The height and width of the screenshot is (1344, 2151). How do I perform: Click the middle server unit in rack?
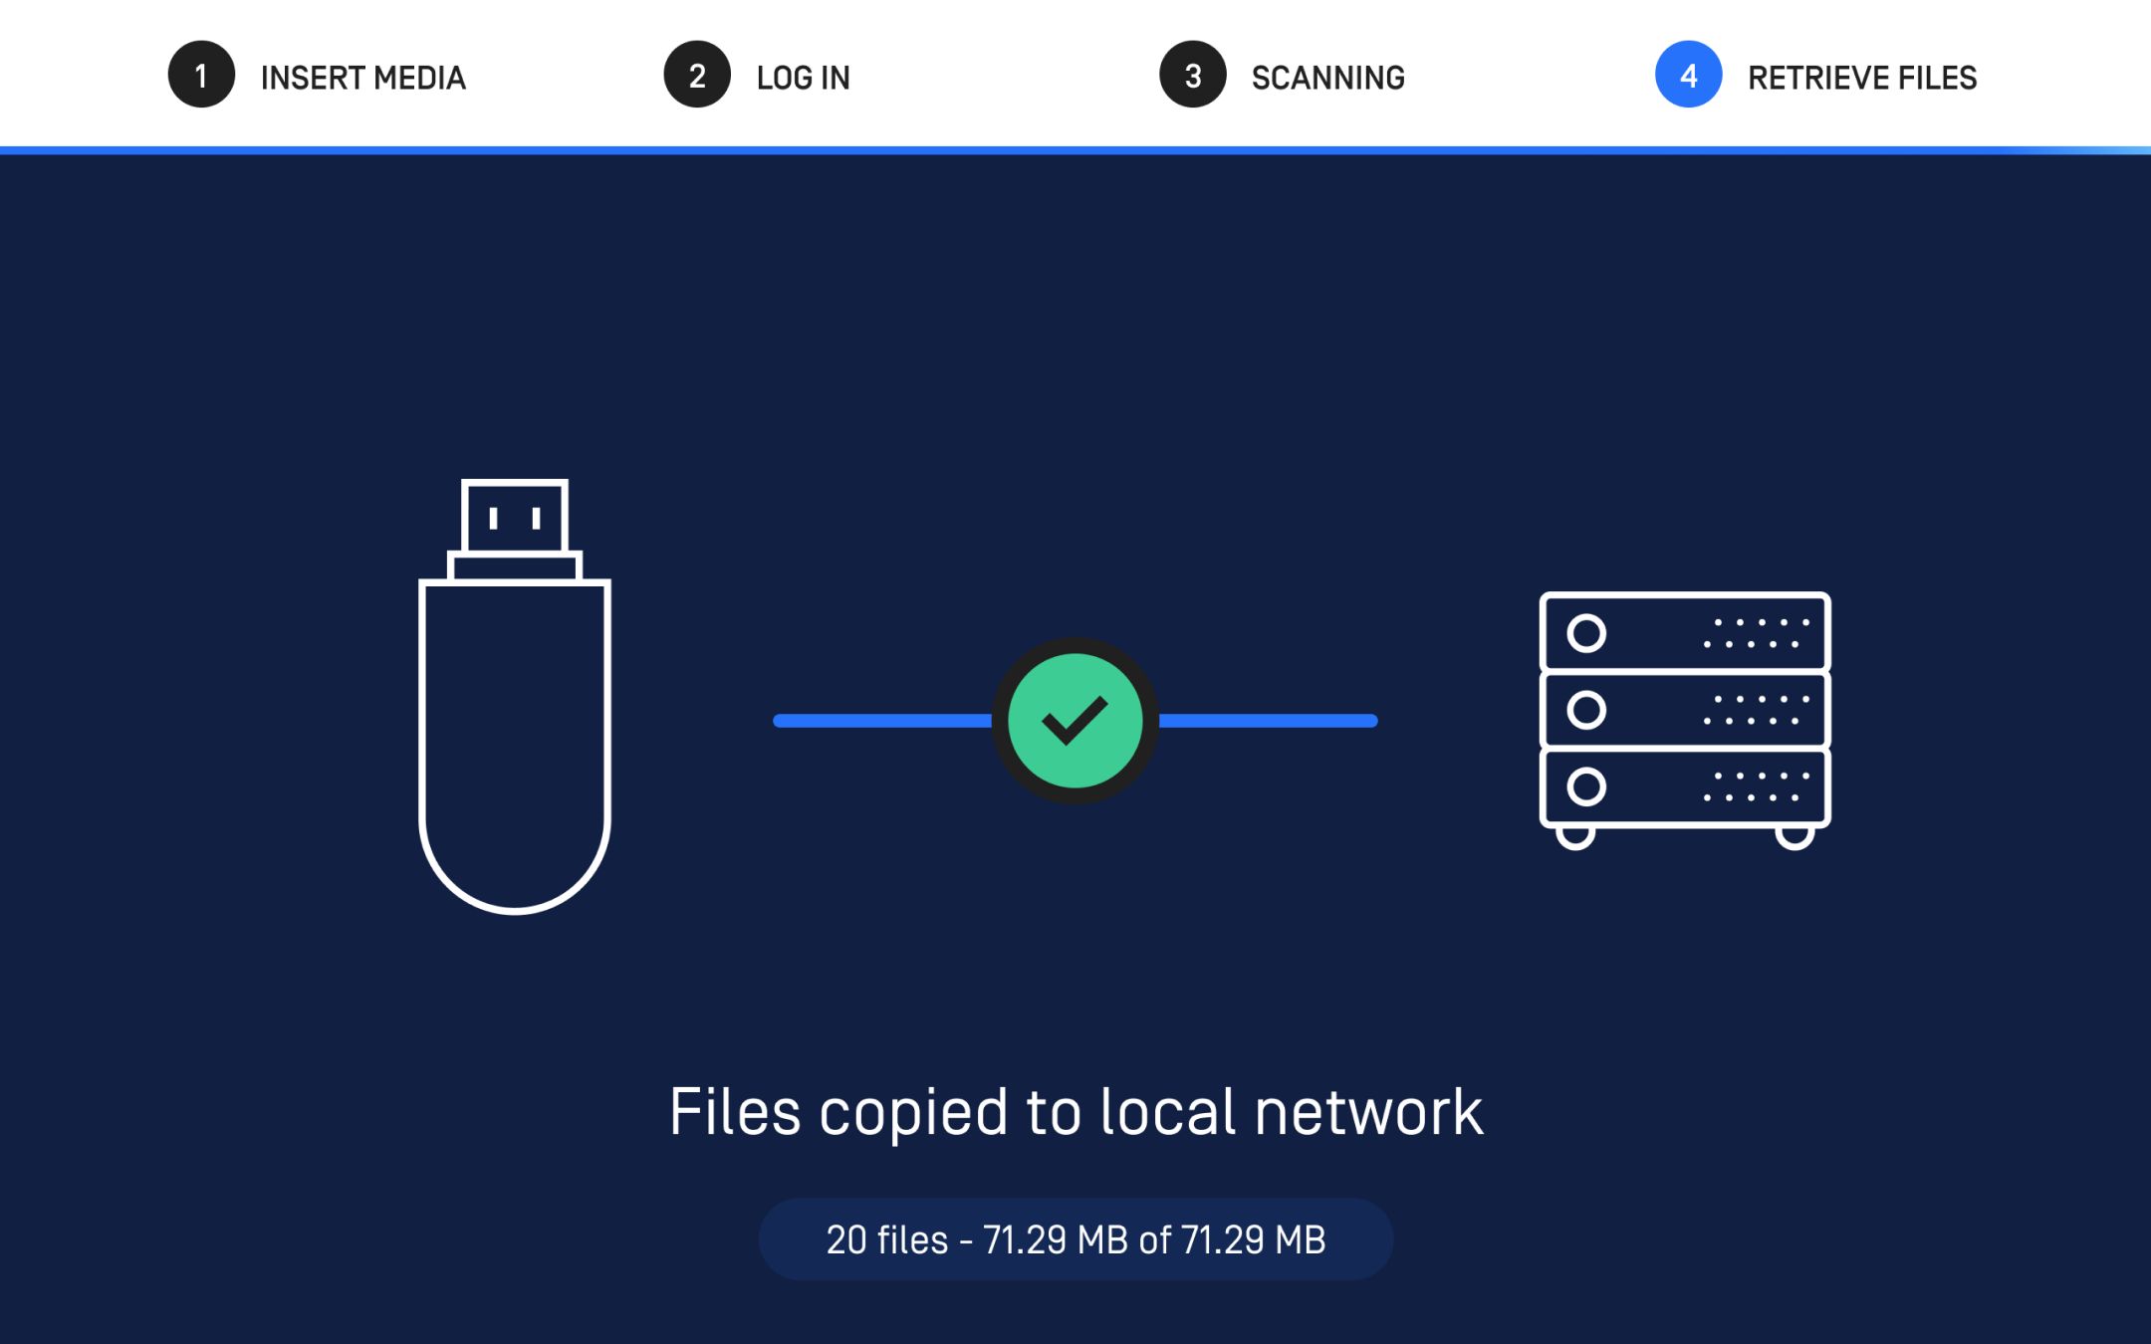tap(1684, 710)
